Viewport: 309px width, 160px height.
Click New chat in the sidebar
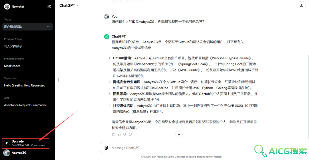coord(18,7)
